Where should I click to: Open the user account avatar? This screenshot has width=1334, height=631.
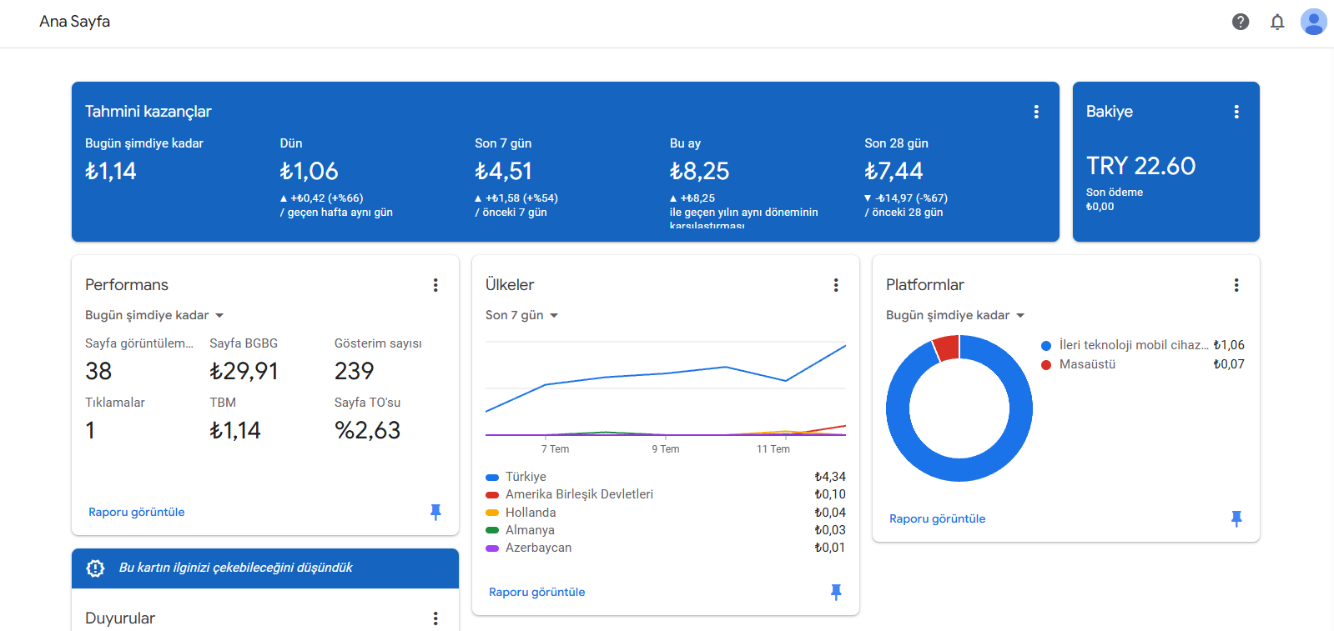(1314, 22)
